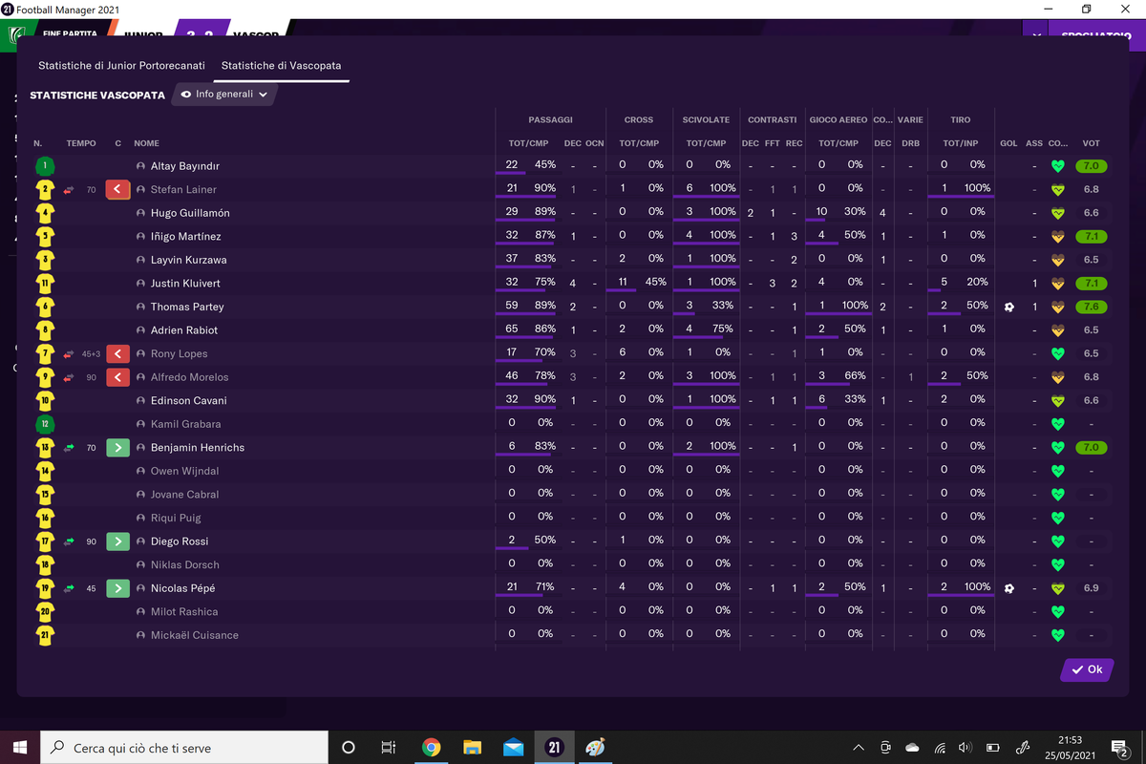This screenshot has width=1146, height=764.
Task: Click Kamil Grabara's green number 12 shirt icon
Action: tap(45, 424)
